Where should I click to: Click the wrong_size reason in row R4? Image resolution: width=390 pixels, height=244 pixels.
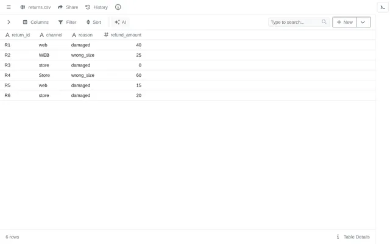(x=83, y=75)
